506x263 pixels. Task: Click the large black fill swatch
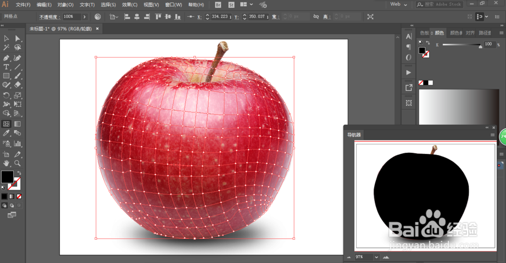pyautogui.click(x=7, y=177)
